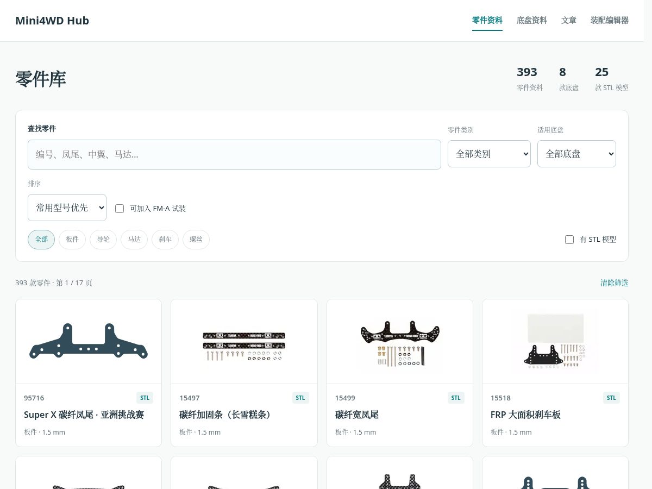Open the 碳纤加固条 part image

pos(244,341)
